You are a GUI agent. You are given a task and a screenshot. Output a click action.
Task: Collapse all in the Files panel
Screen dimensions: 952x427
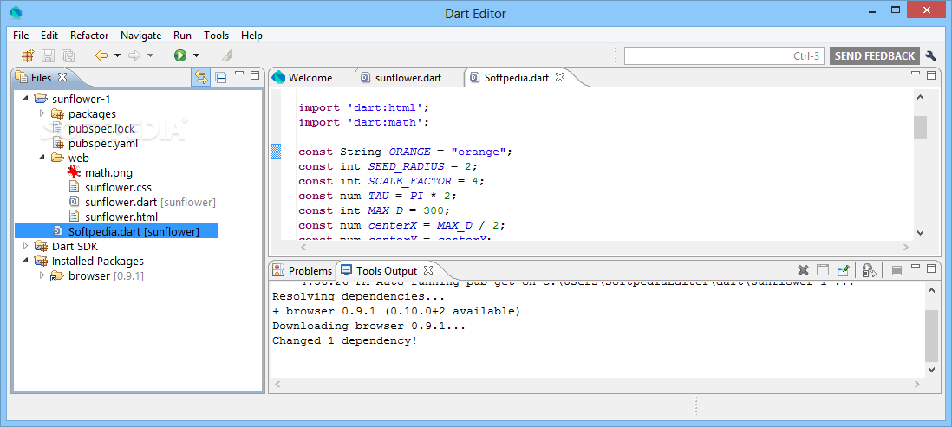222,77
